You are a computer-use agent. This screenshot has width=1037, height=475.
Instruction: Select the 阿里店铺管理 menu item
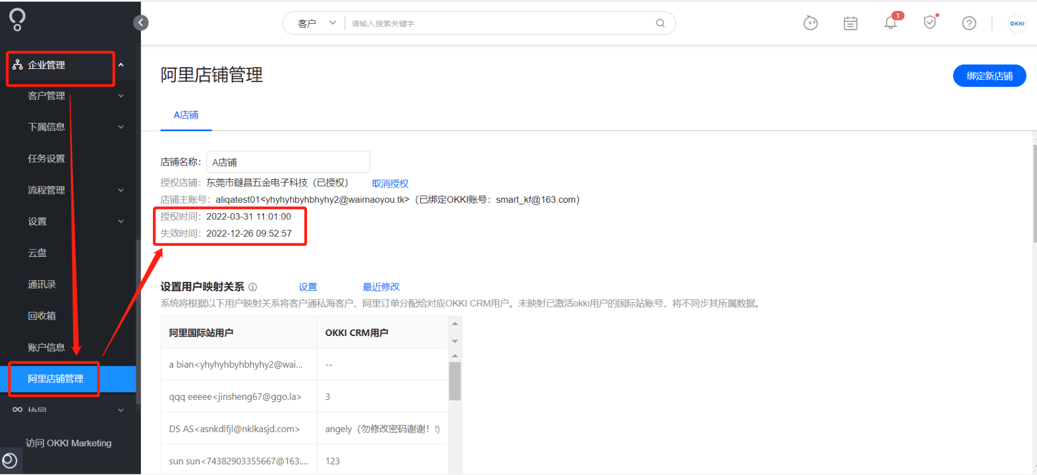pos(68,379)
